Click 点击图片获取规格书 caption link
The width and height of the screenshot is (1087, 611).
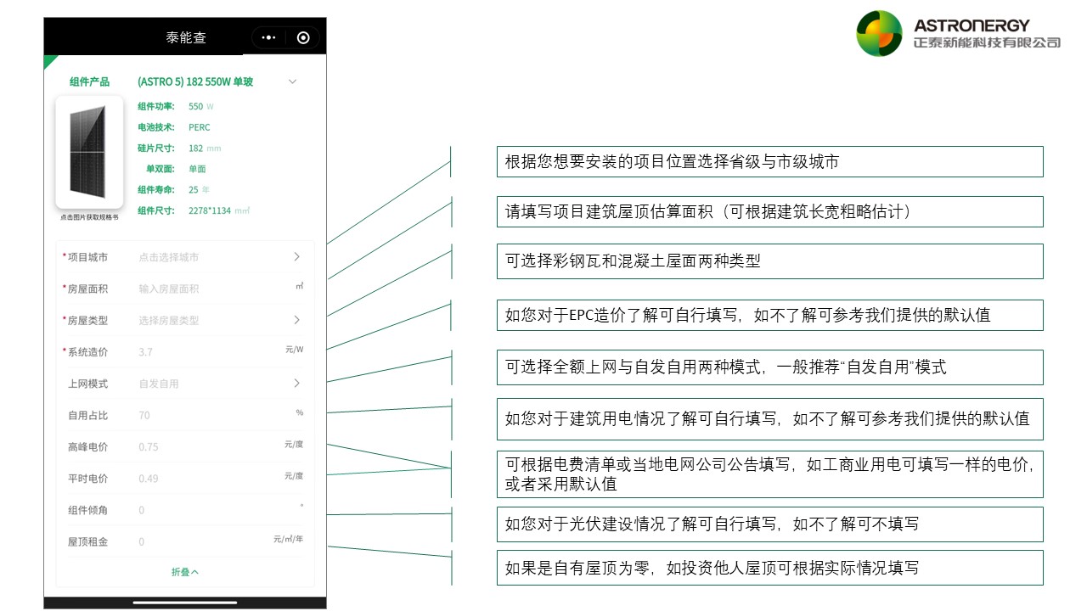89,217
